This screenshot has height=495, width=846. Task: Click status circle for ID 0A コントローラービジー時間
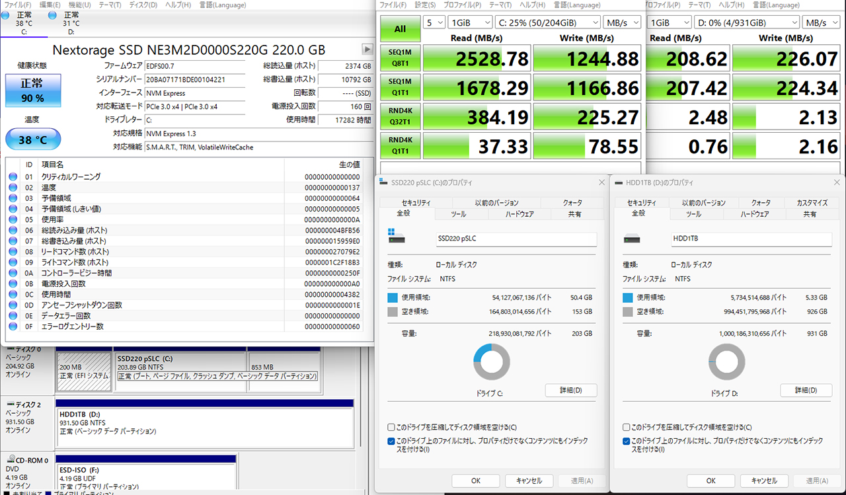pyautogui.click(x=13, y=273)
